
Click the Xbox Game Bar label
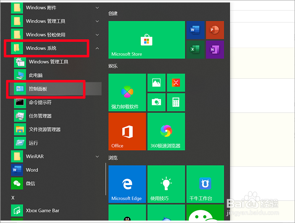click(x=42, y=210)
